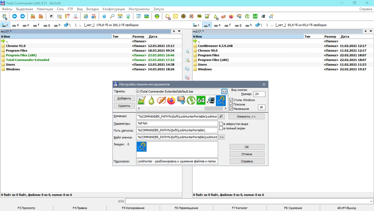
Task: Click the green 64 toolbar icon
Action: [255, 16]
